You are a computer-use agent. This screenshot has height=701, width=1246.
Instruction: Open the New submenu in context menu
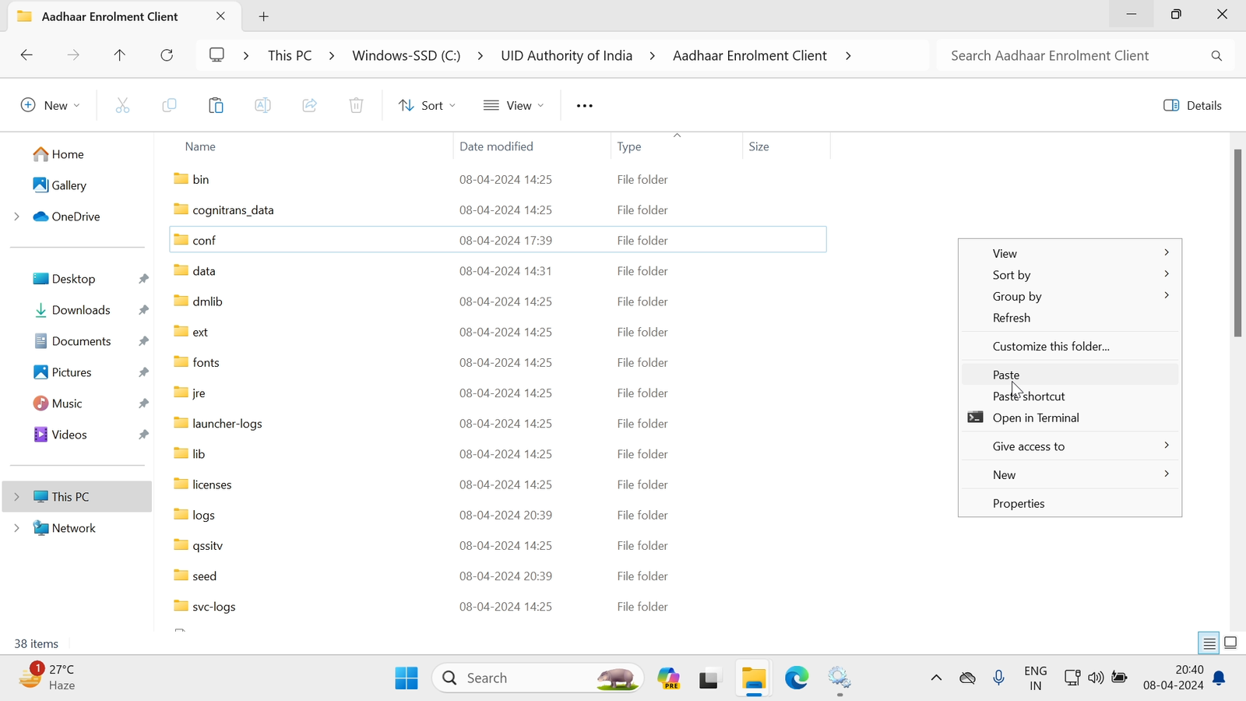1070,474
